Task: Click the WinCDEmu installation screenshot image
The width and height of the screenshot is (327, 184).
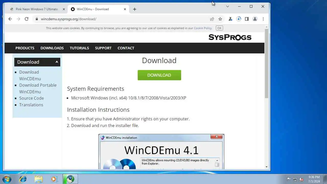Action: [x=161, y=152]
